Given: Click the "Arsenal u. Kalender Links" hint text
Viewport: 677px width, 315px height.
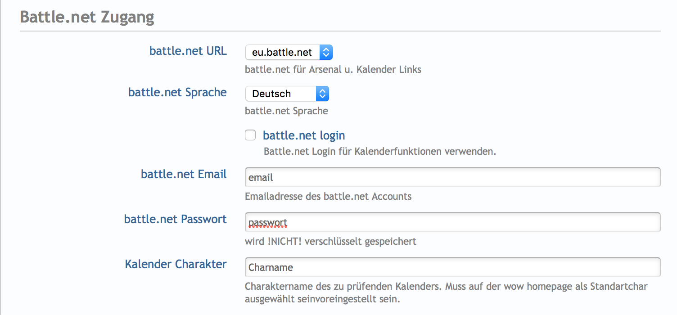Looking at the screenshot, I should click(365, 69).
